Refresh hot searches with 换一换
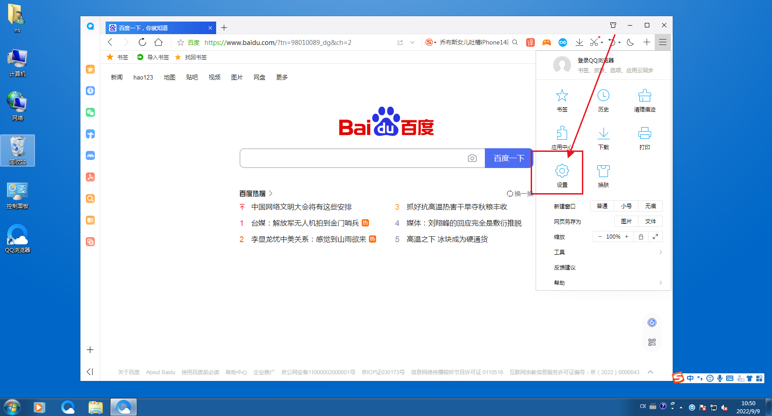This screenshot has width=772, height=416. pos(519,194)
